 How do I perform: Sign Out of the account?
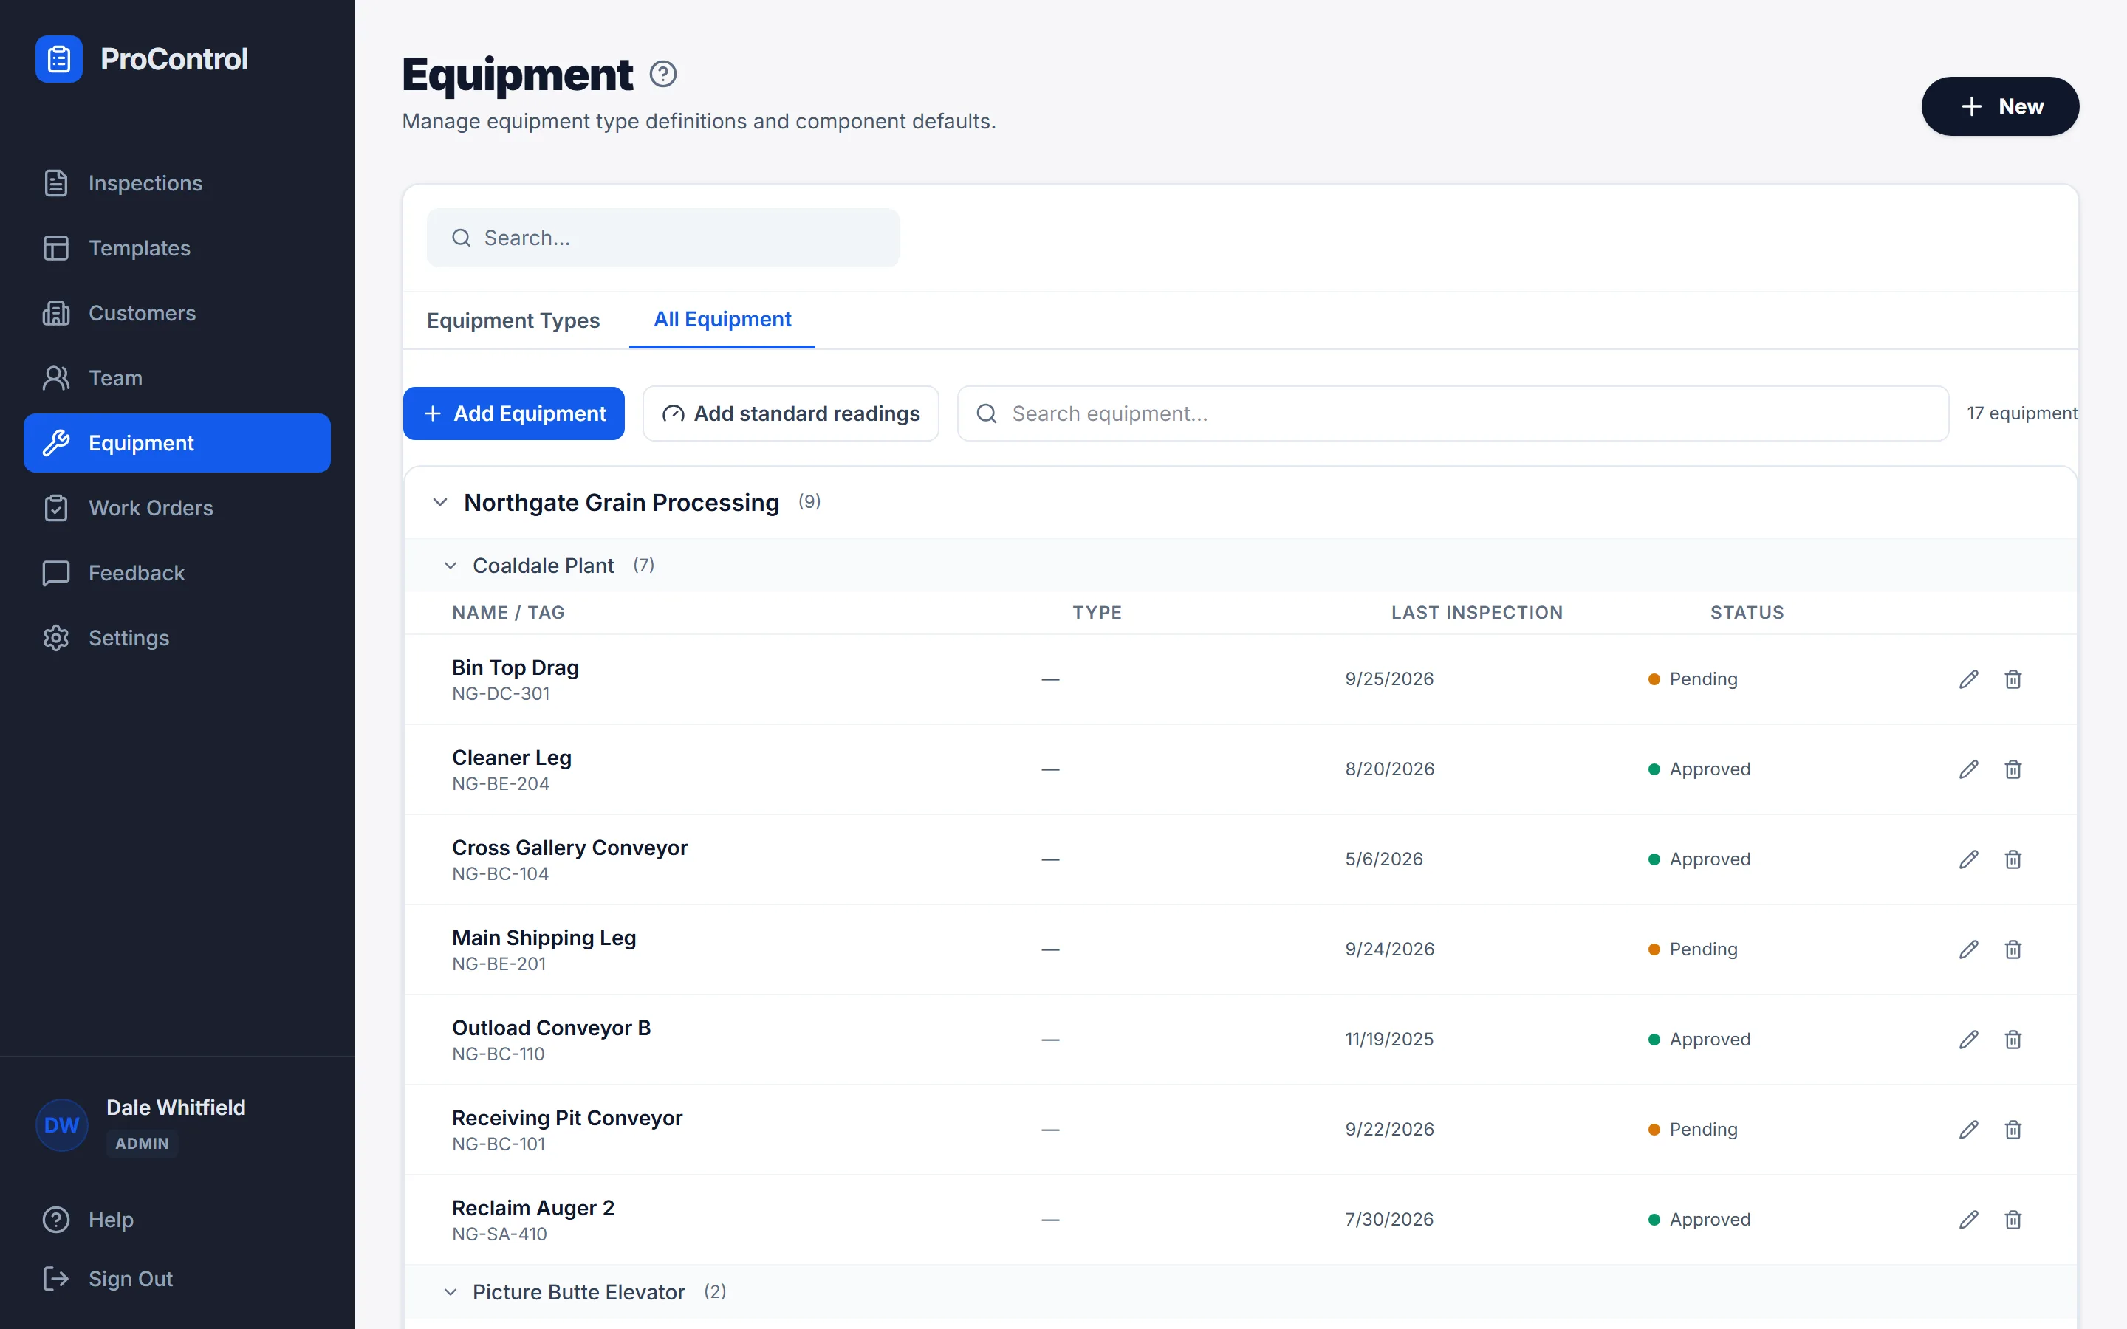click(177, 1279)
